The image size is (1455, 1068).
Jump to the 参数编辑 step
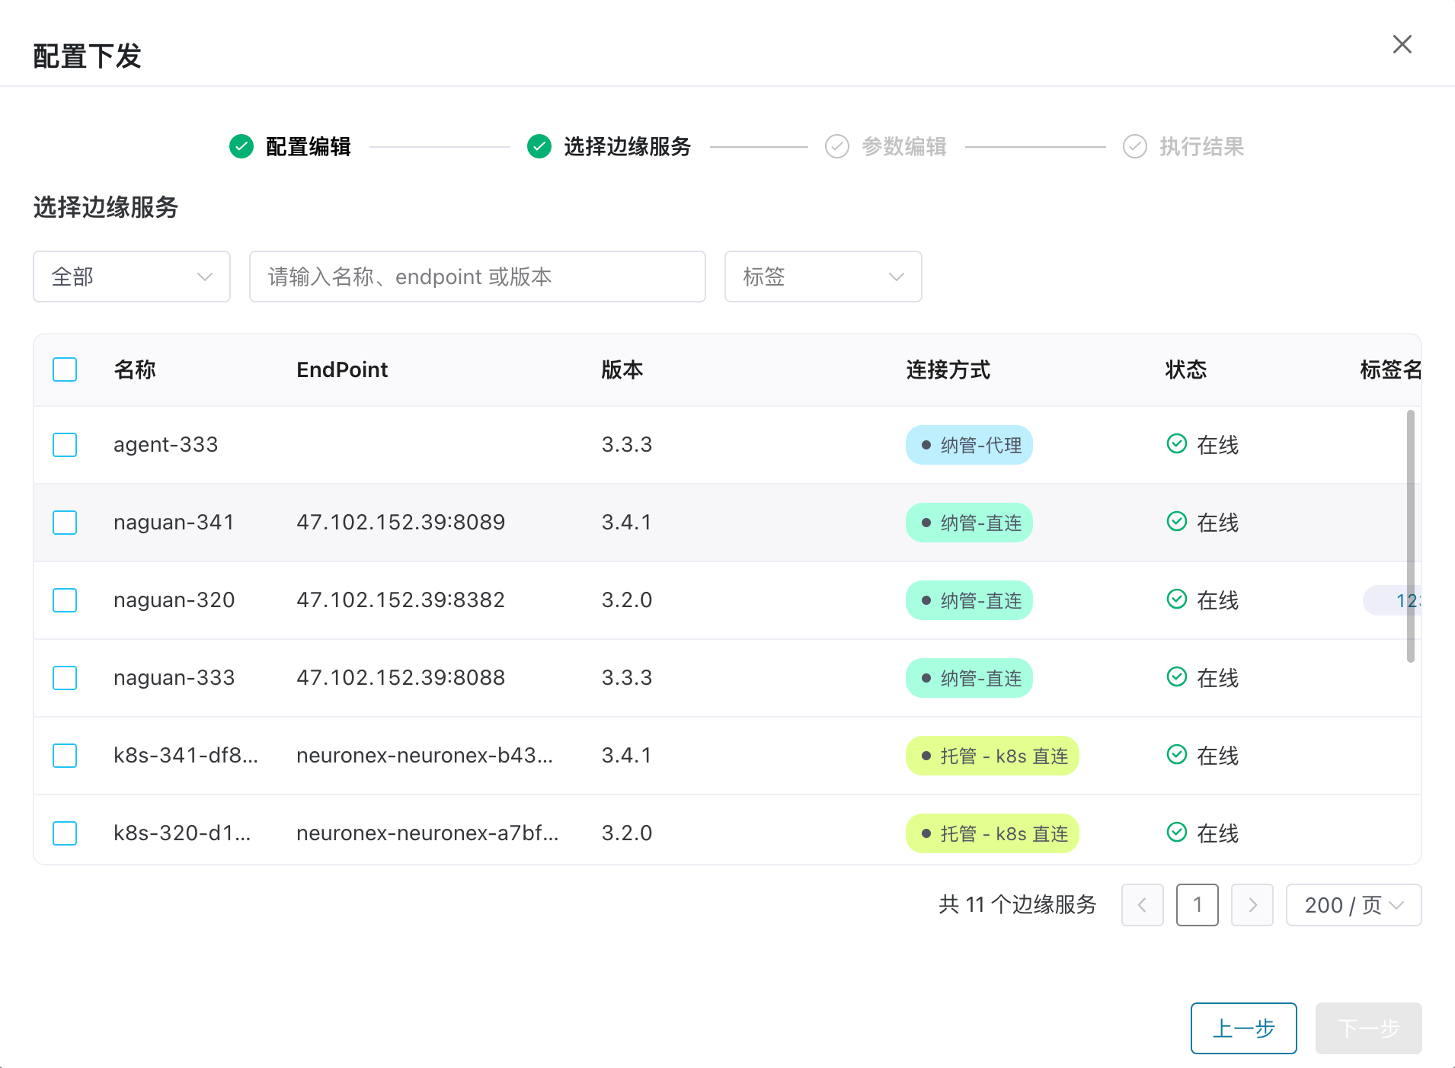pyautogui.click(x=903, y=146)
